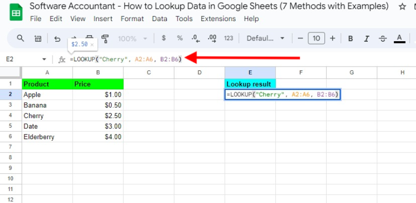Screen dimensions: 416x203
Task: Click the $0.50 price cell
Action: point(98,105)
